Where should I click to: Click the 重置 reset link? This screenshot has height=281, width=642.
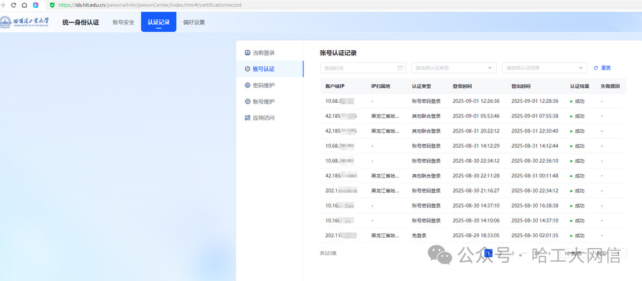[x=605, y=68]
